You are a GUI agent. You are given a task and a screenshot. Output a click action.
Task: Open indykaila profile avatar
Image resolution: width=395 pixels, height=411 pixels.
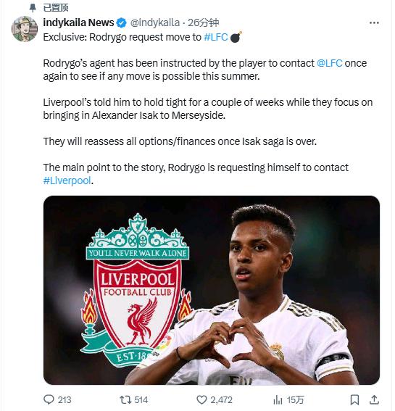click(25, 29)
